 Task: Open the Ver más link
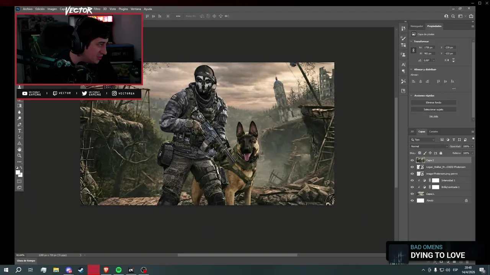(433, 116)
